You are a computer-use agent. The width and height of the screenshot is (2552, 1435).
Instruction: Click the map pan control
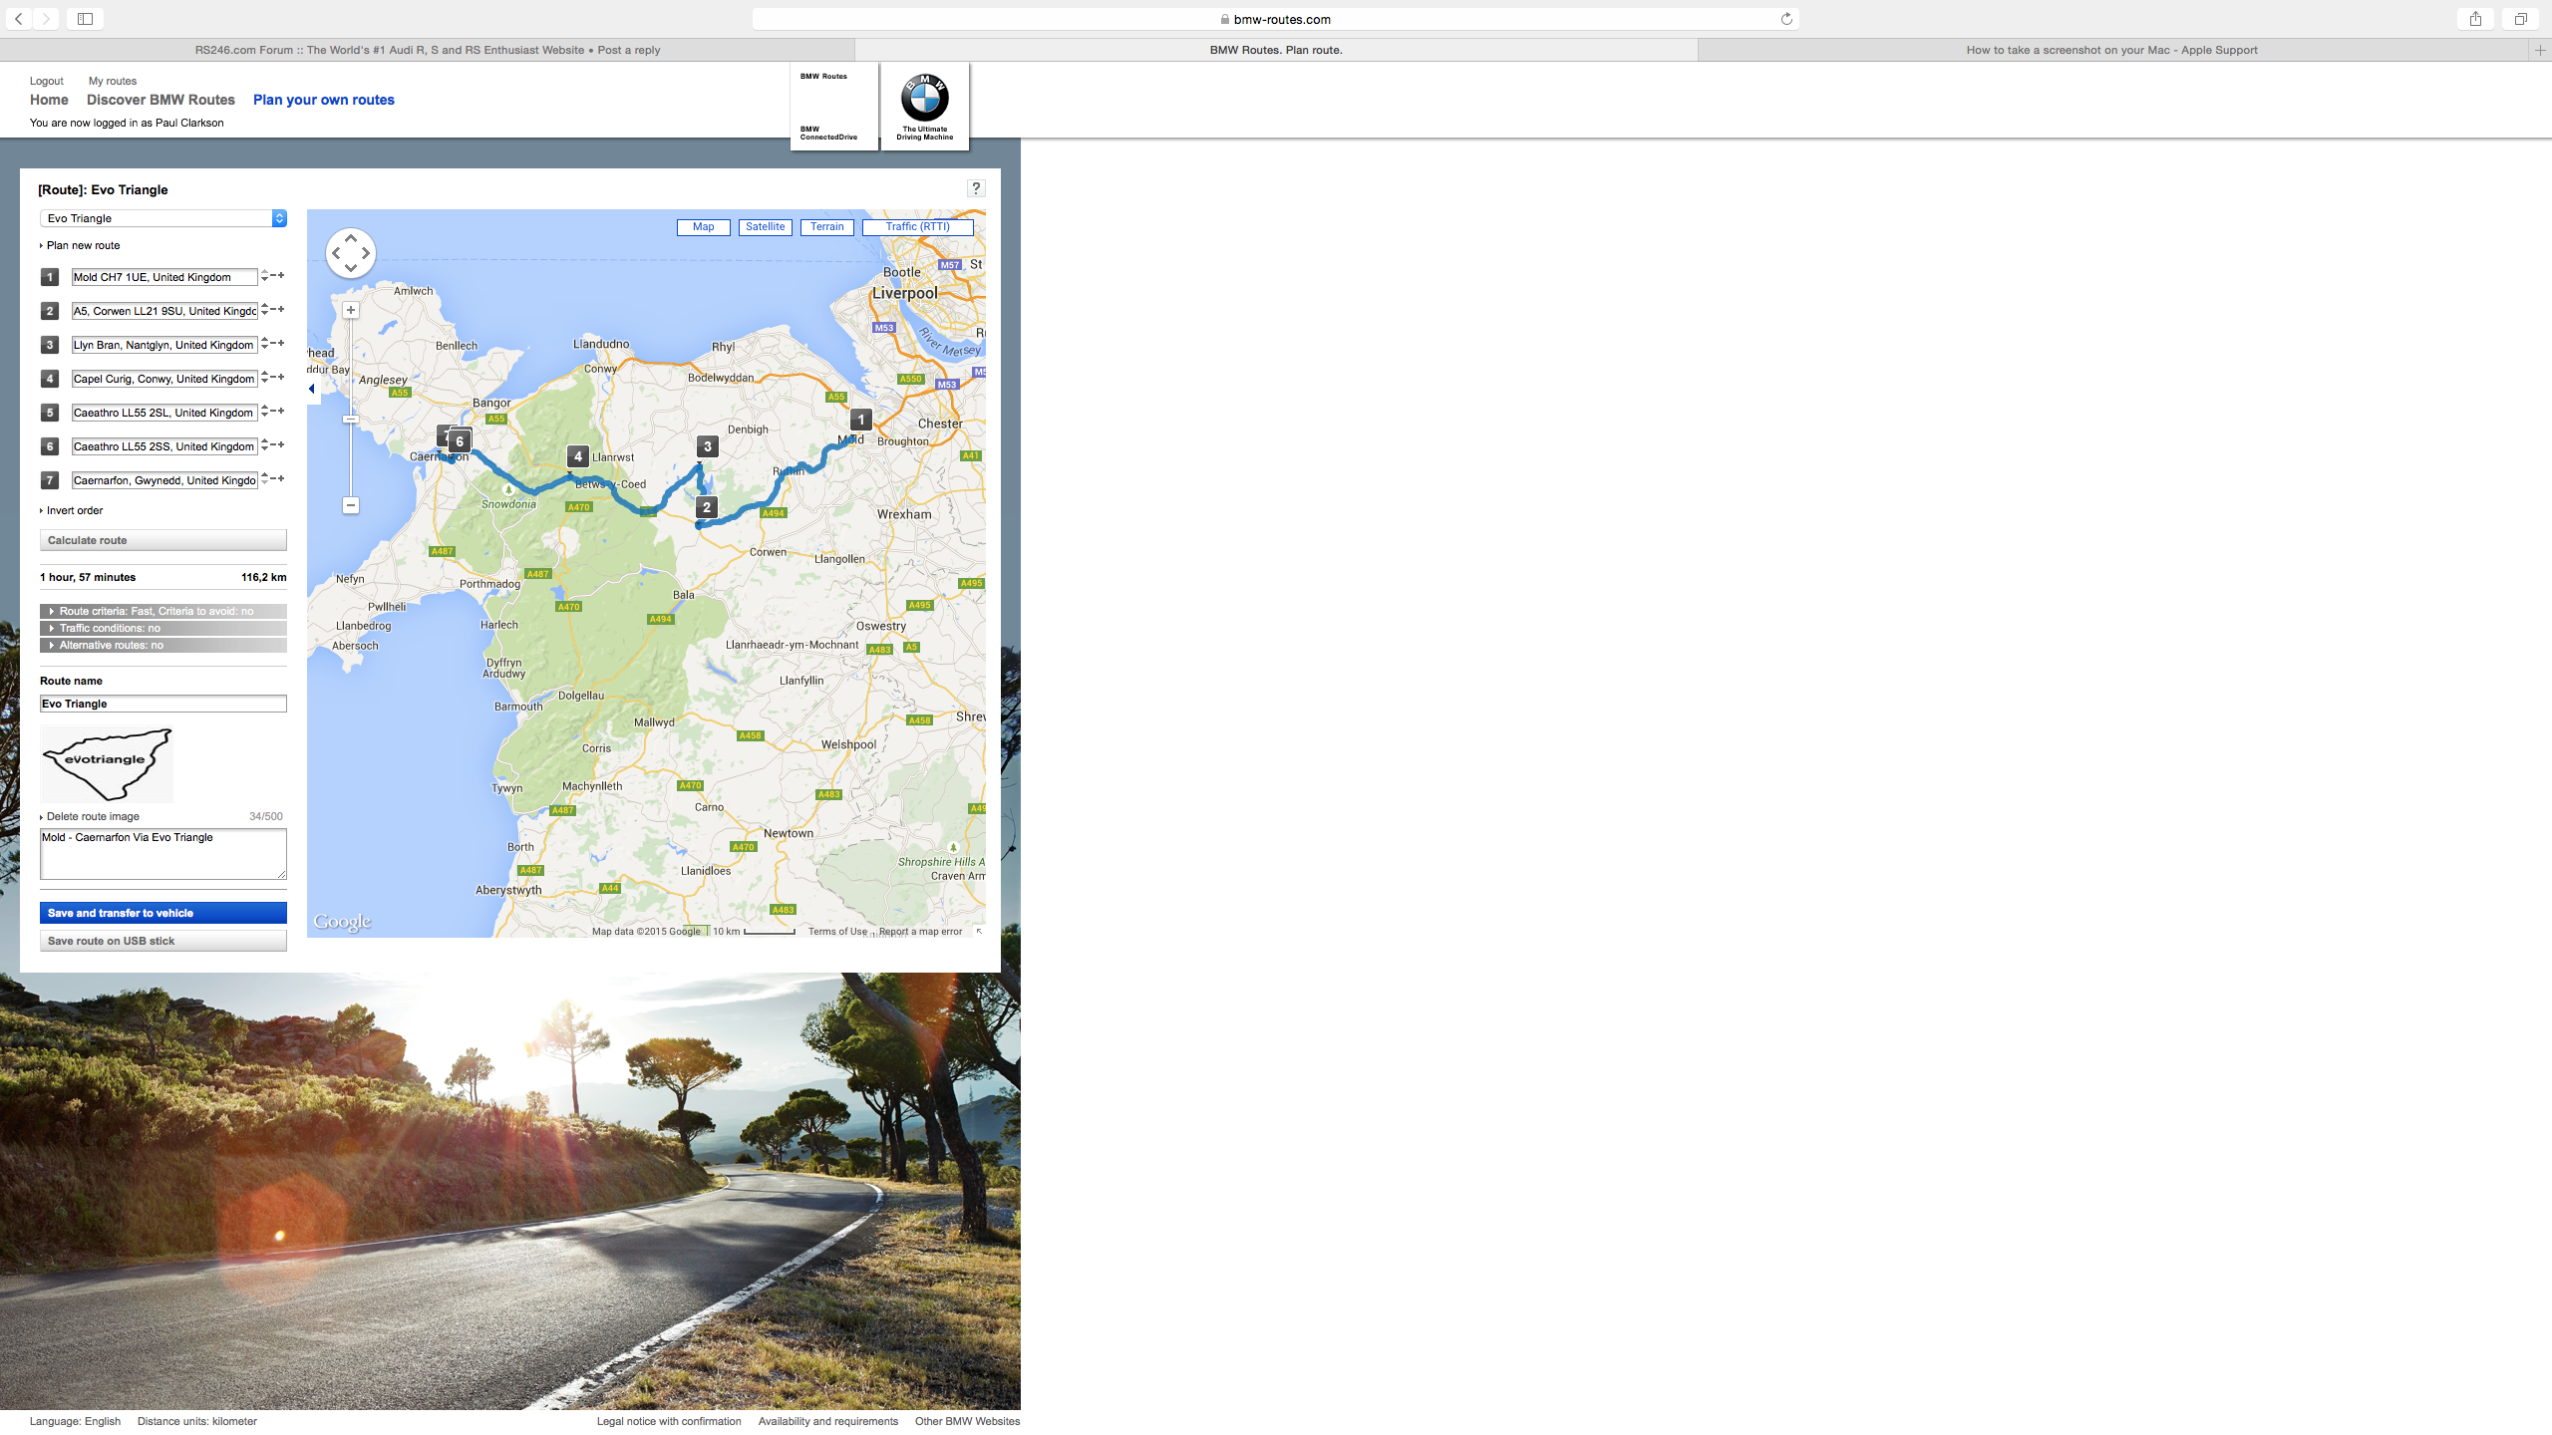click(x=350, y=253)
